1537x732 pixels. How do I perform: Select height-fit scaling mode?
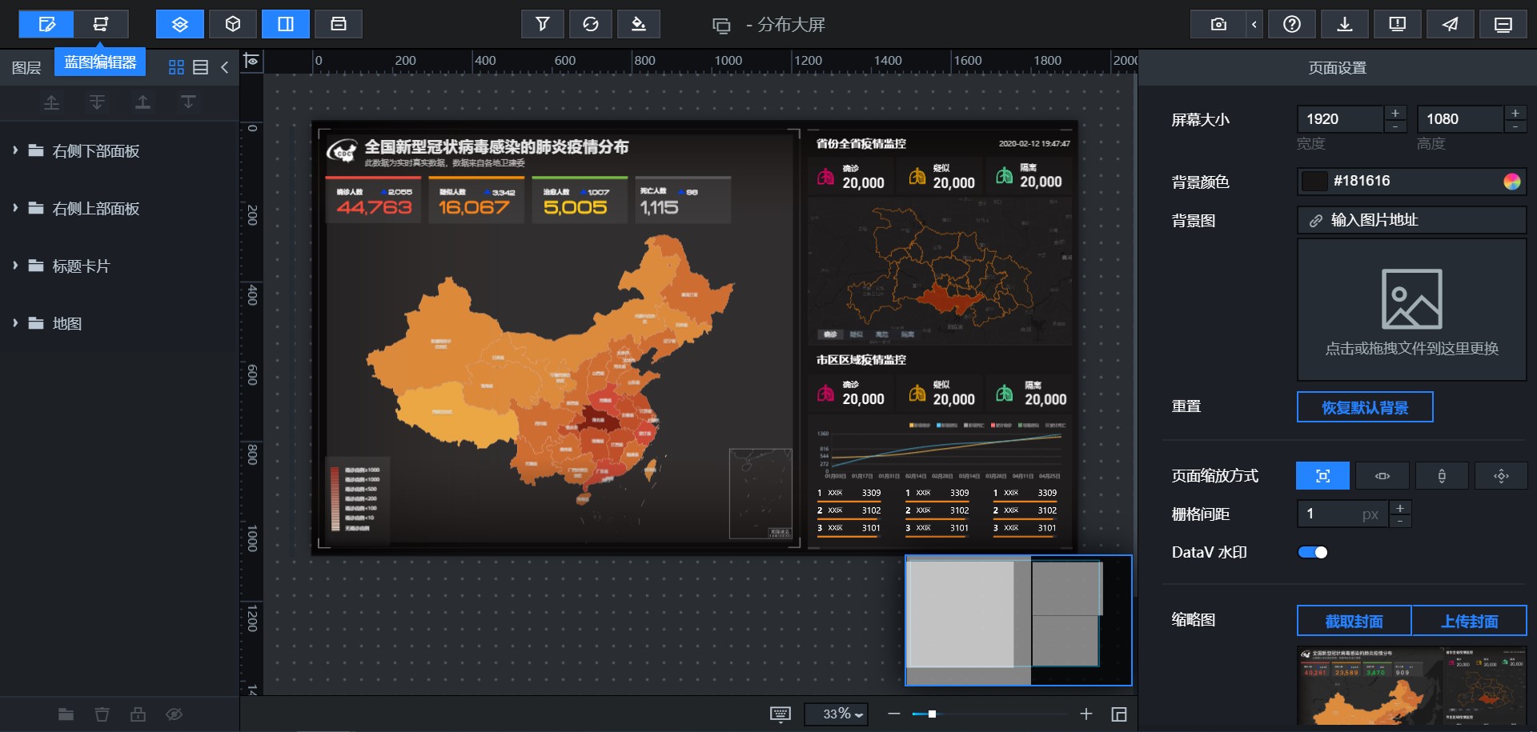pos(1442,476)
